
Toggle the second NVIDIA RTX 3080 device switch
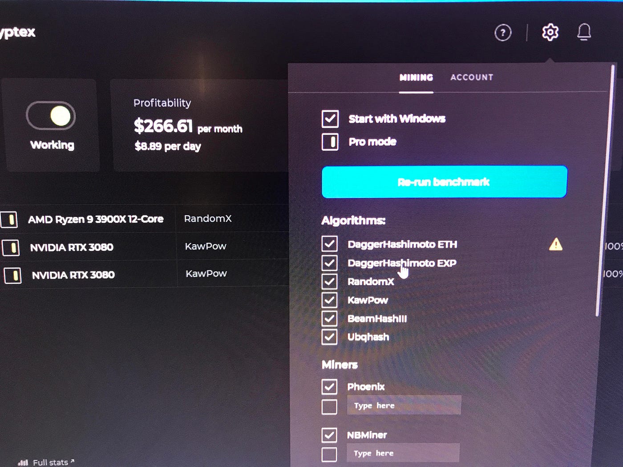point(12,276)
